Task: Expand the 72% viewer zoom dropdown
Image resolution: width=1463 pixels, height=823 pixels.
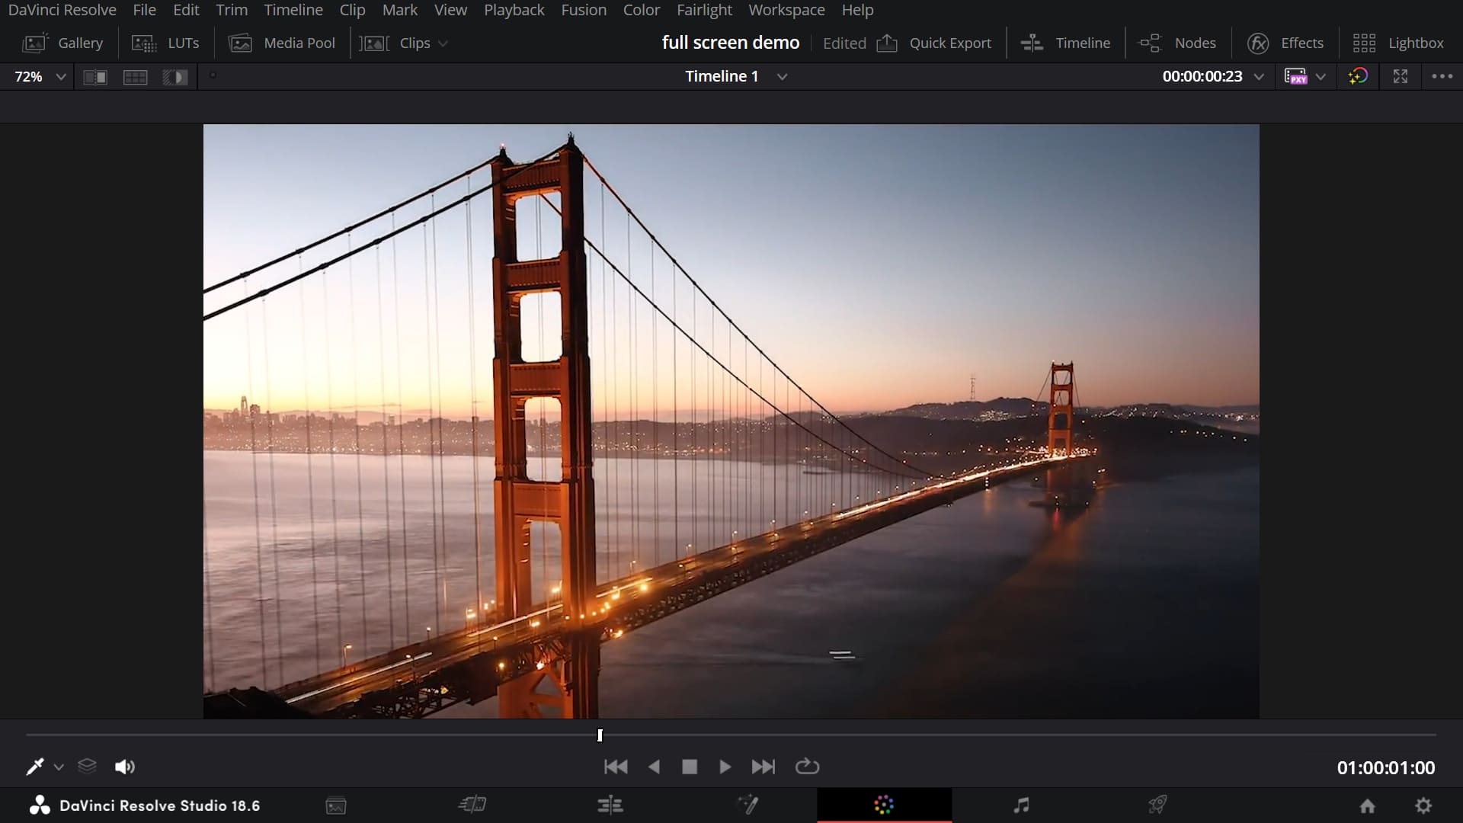Action: (x=61, y=77)
